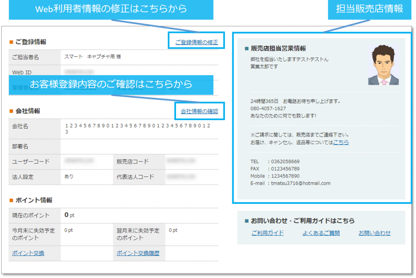Open the ご利用ガイド link
The image size is (416, 278).
pyautogui.click(x=267, y=233)
